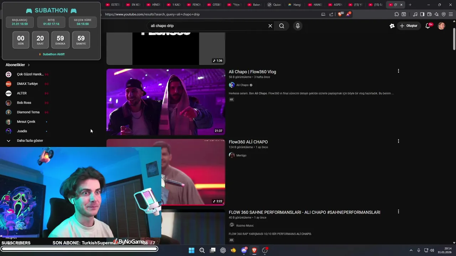Open the Abonelikler section chevron
Viewport: 456px width, 256px height.
pos(29,65)
